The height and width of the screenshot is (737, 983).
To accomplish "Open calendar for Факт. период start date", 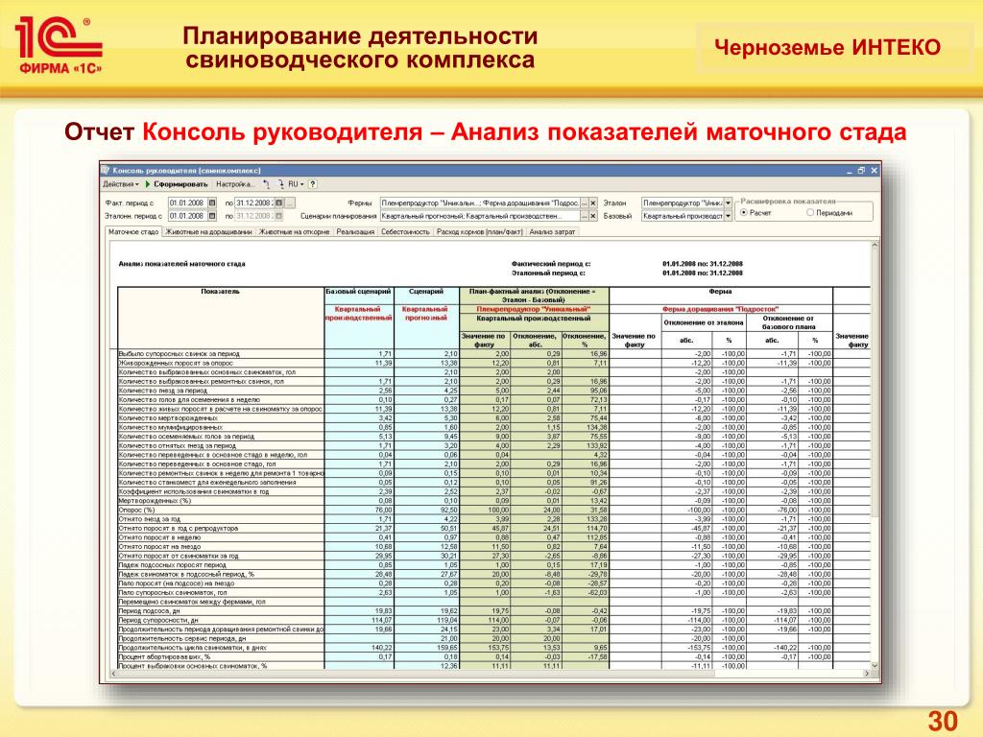I will tap(212, 203).
